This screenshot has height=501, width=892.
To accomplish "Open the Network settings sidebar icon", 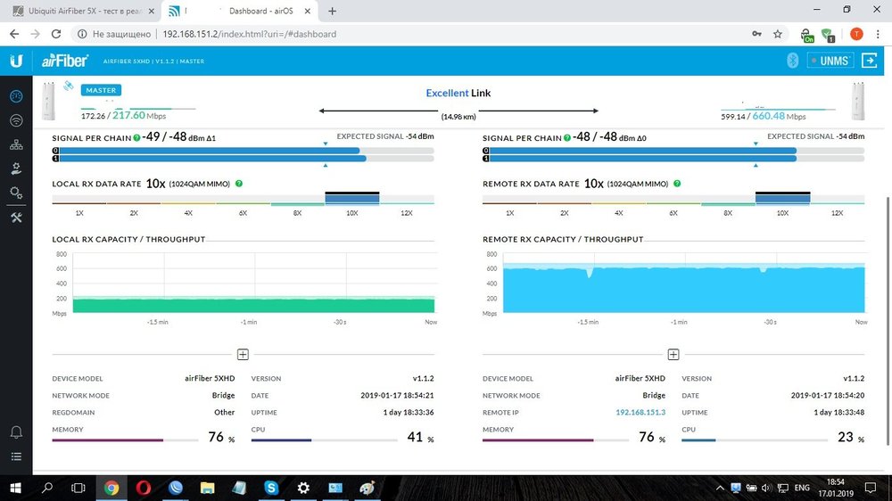I will (16, 144).
